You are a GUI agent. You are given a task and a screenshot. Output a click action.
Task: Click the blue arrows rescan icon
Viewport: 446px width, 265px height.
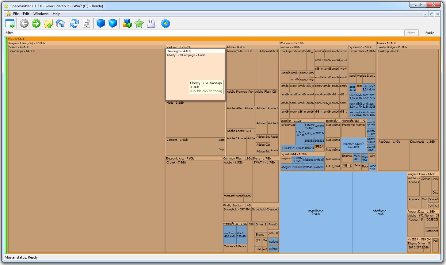[x=74, y=23]
